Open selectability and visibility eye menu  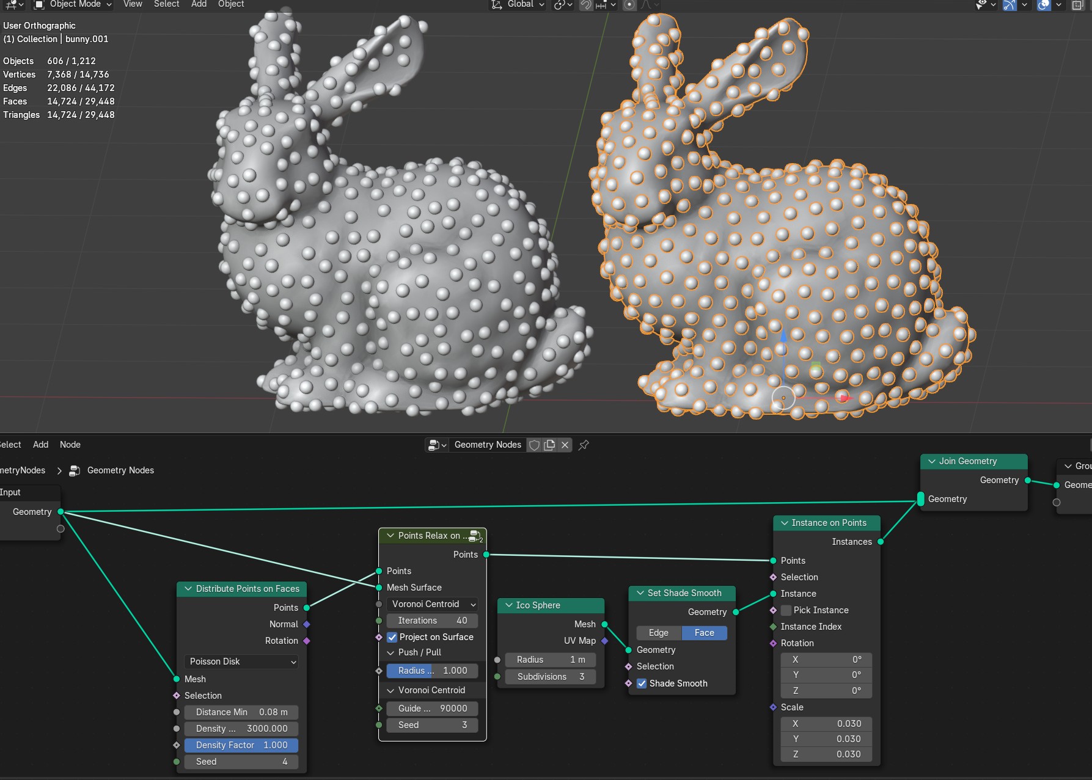(x=986, y=4)
